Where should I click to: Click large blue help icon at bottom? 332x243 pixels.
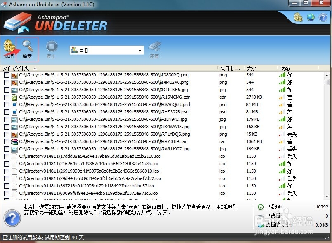point(12,218)
